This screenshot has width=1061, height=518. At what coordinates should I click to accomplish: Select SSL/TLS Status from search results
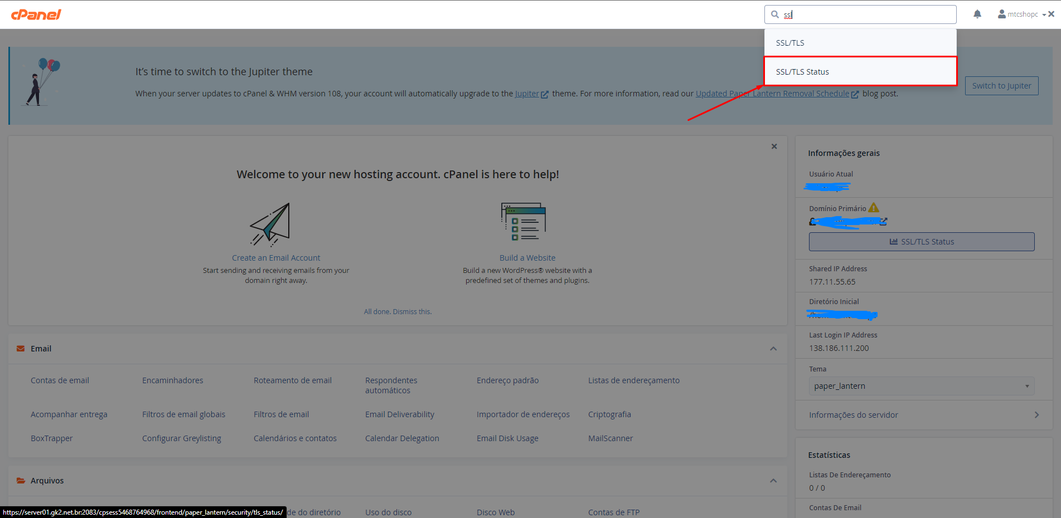pyautogui.click(x=860, y=71)
